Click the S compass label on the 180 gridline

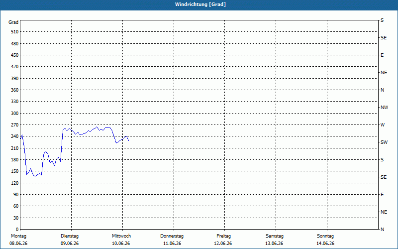click(x=382, y=159)
